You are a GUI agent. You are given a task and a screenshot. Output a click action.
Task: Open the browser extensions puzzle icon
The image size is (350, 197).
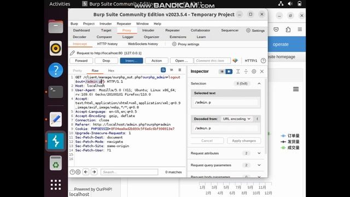point(288,29)
